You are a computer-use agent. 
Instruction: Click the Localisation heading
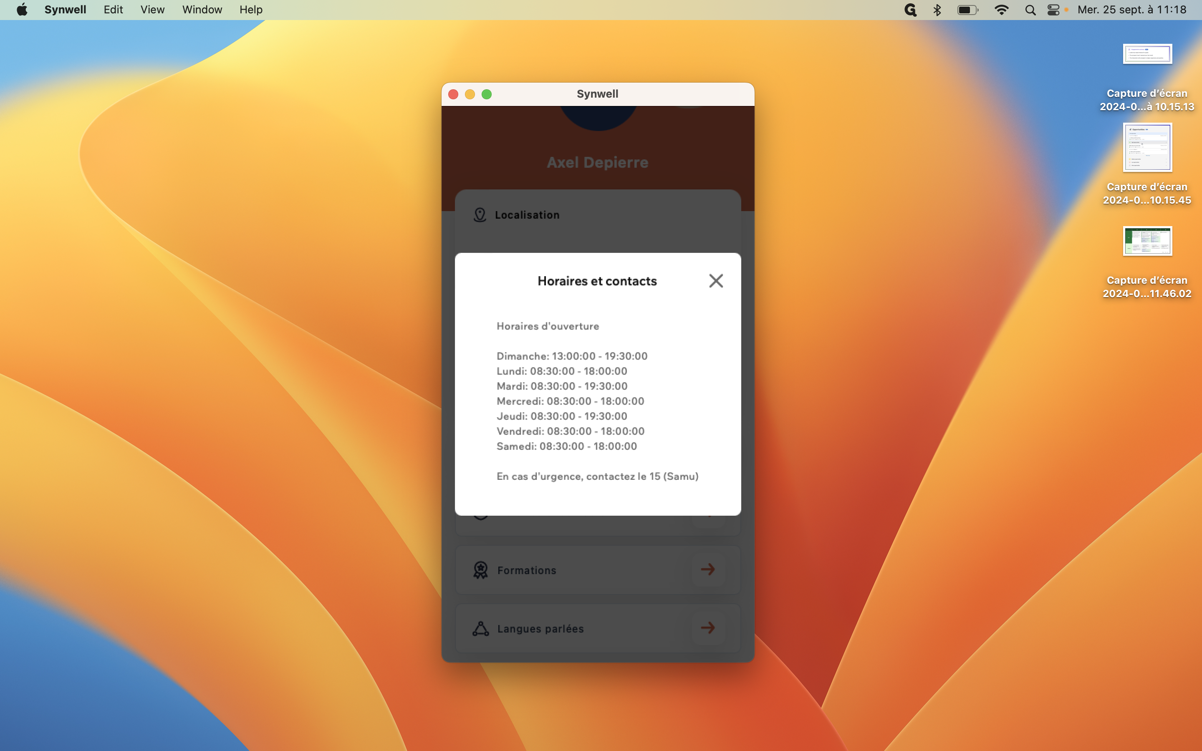527,215
